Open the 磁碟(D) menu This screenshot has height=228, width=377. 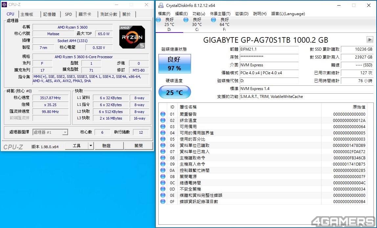[242, 14]
